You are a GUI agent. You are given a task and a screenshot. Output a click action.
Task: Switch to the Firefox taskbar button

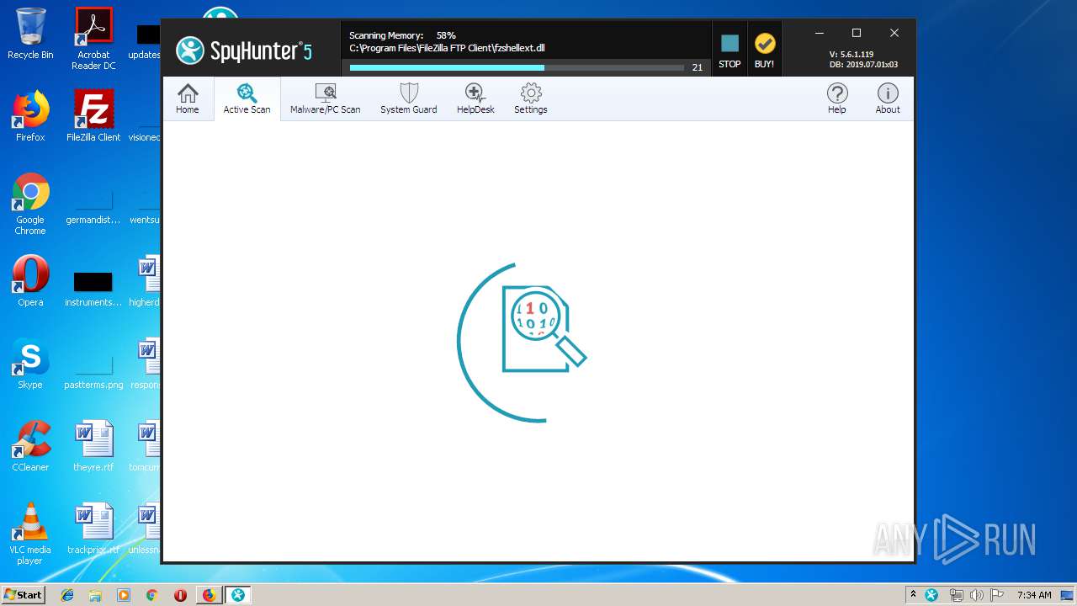[209, 595]
